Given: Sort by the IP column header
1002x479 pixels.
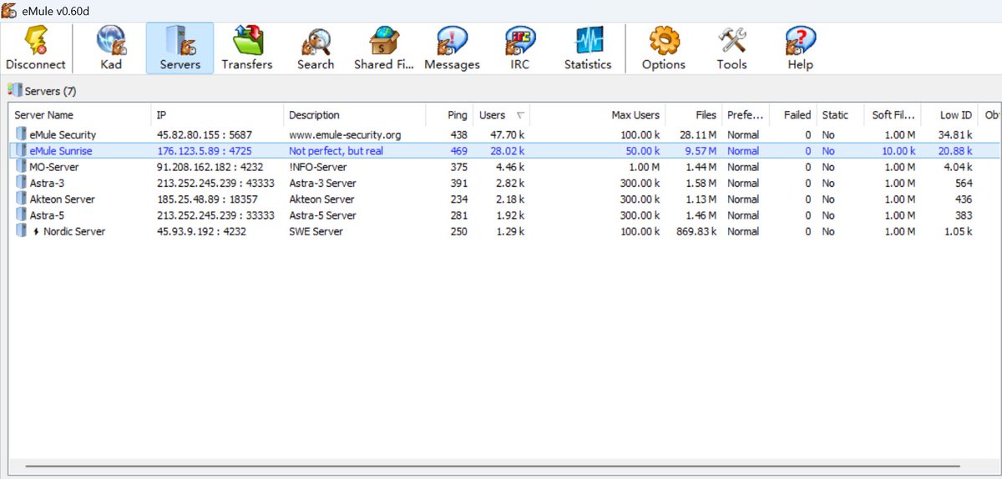Looking at the screenshot, I should click(x=217, y=115).
